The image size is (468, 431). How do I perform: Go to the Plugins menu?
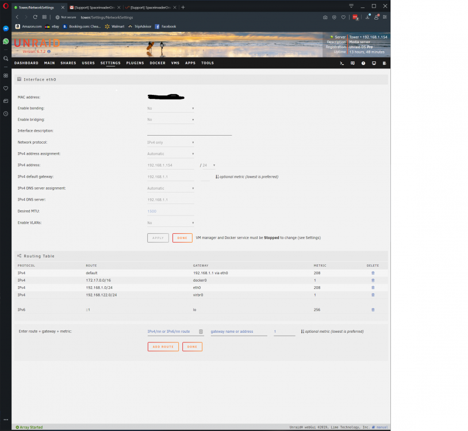coord(135,63)
